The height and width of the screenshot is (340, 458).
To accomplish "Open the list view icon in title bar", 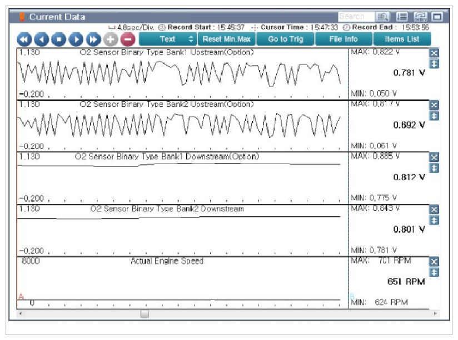I will [x=402, y=16].
